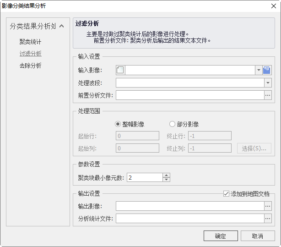The width and height of the screenshot is (281, 247).
Task: Click the 取消 button
Action: tap(258, 236)
